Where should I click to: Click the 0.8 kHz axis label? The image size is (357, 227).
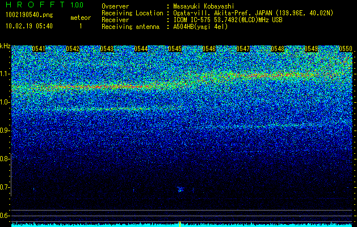point(5,159)
